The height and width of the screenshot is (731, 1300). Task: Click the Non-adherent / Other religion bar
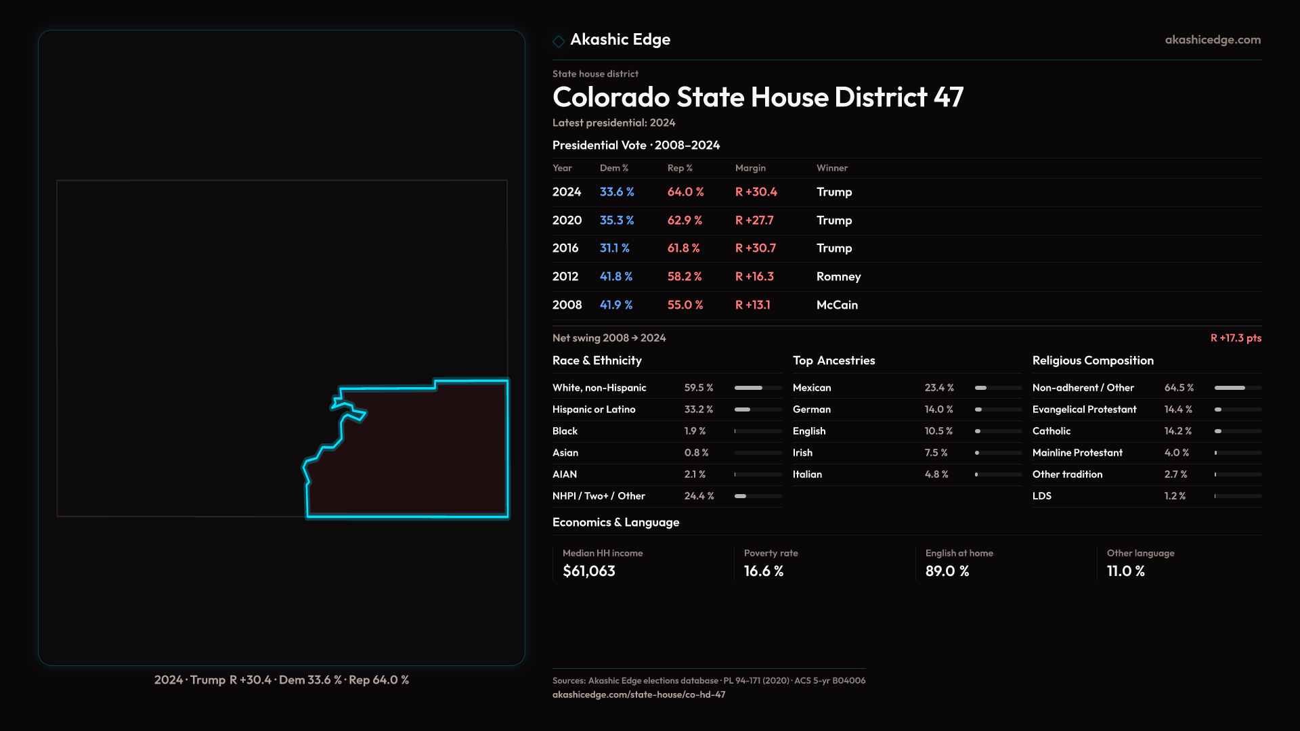(1238, 388)
